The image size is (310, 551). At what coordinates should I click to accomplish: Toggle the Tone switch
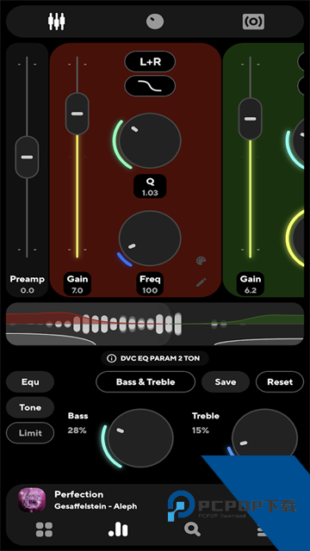click(30, 407)
